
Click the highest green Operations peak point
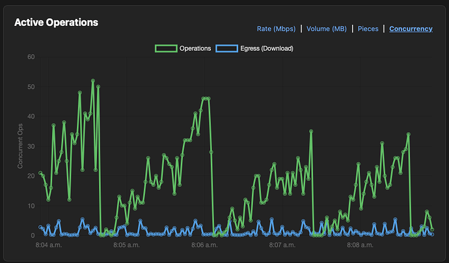93,81
